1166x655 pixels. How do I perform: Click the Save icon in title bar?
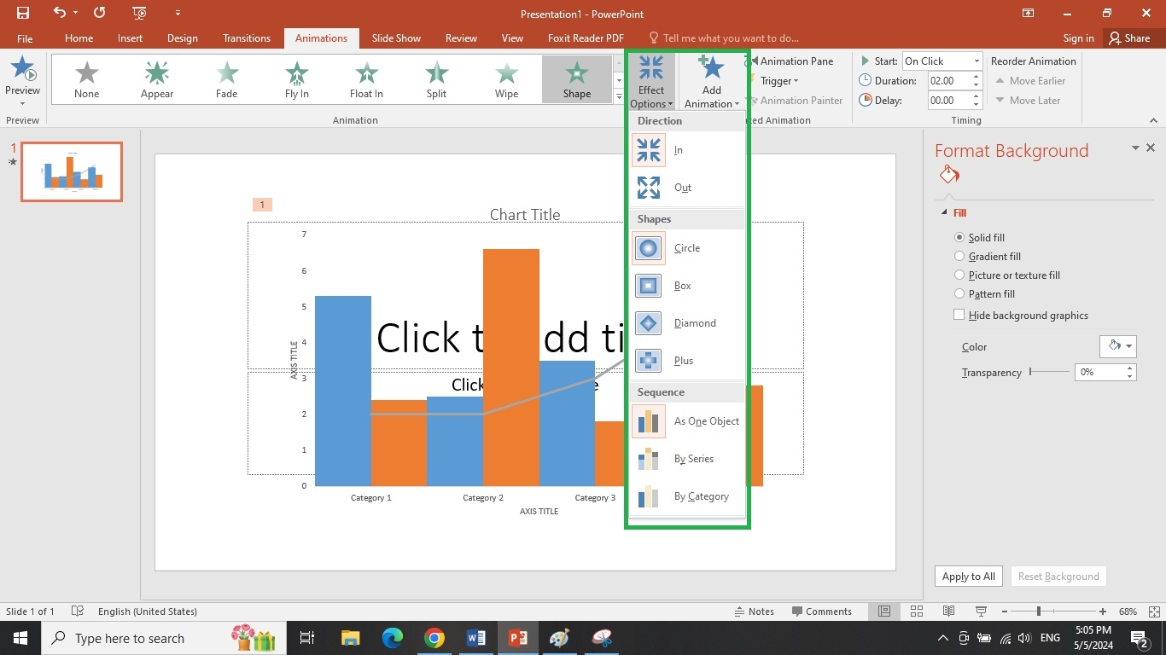pos(23,13)
